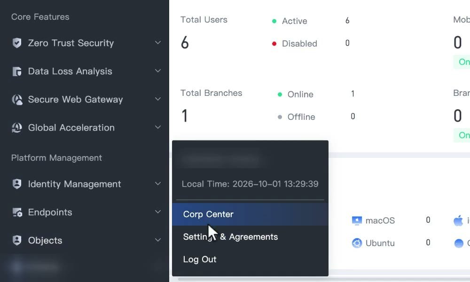Expand the Endpoints chevron

pyautogui.click(x=157, y=211)
